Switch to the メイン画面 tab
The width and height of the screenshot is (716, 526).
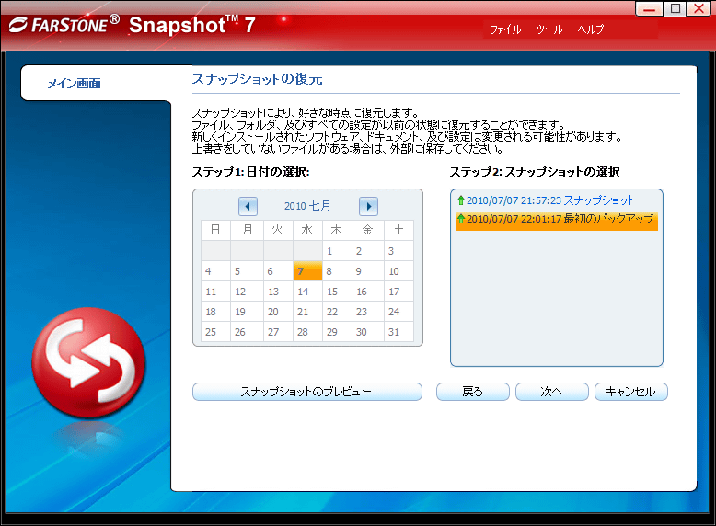tap(74, 84)
